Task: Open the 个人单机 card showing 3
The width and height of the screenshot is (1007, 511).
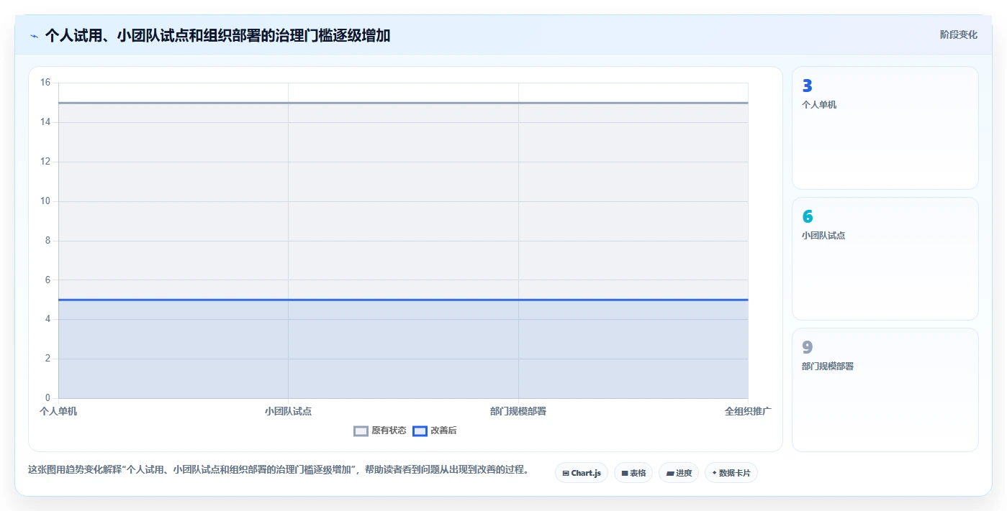Action: coord(885,128)
